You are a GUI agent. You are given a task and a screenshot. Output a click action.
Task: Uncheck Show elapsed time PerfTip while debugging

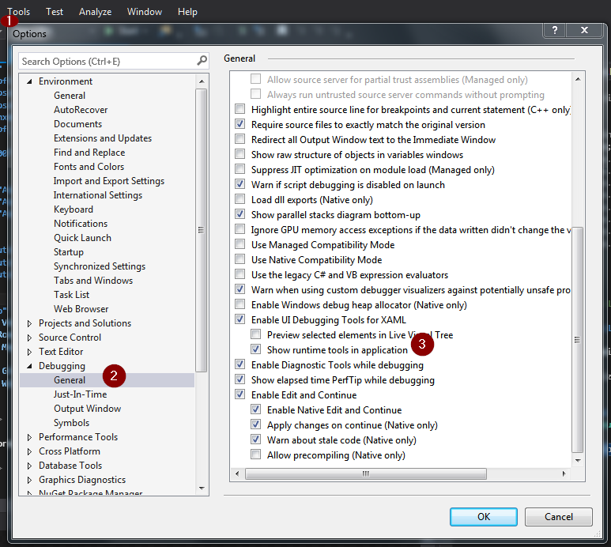click(x=239, y=379)
